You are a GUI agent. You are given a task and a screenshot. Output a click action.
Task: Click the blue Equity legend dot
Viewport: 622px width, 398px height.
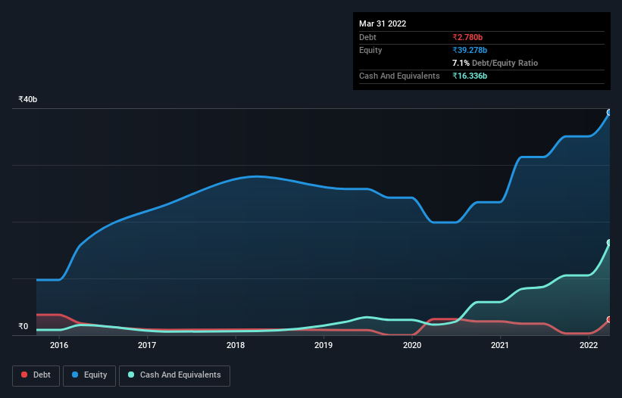(x=75, y=375)
